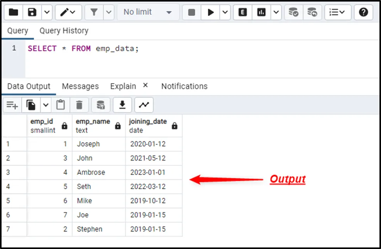Image resolution: width=381 pixels, height=249 pixels.
Task: Click the Explain Analyze chart icon
Action: click(x=262, y=12)
